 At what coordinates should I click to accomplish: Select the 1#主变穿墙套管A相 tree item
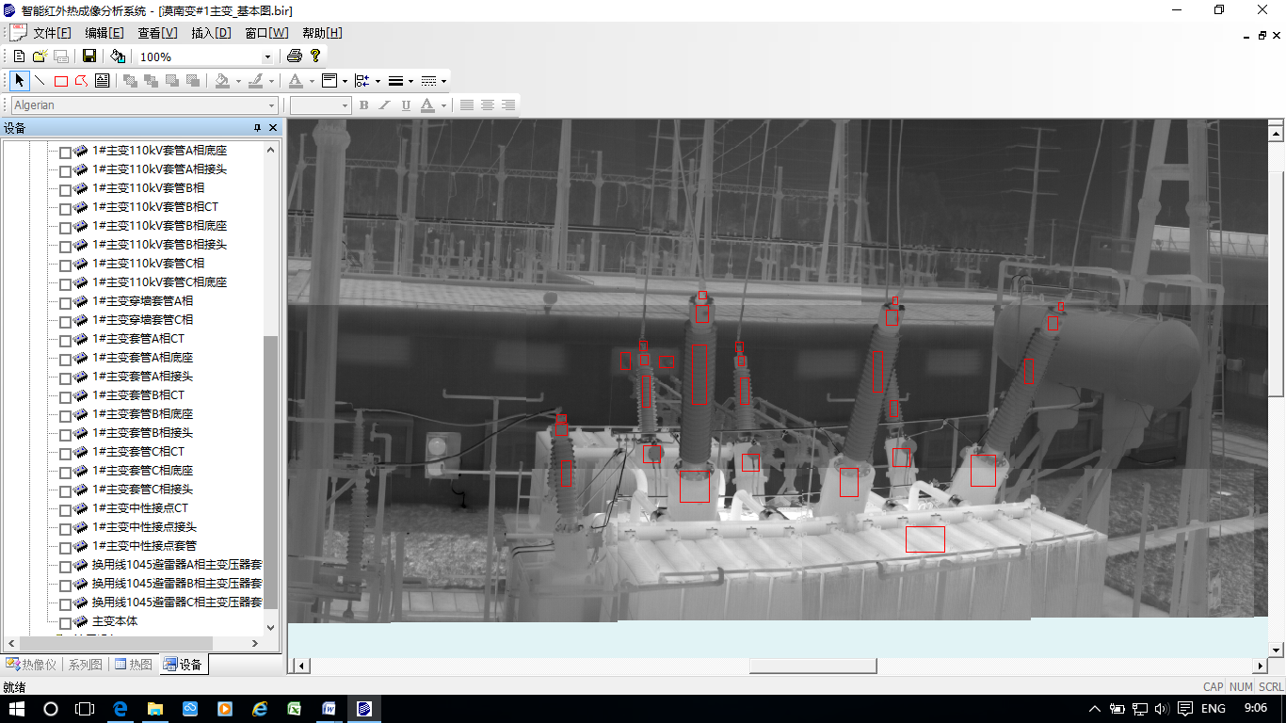pyautogui.click(x=142, y=301)
